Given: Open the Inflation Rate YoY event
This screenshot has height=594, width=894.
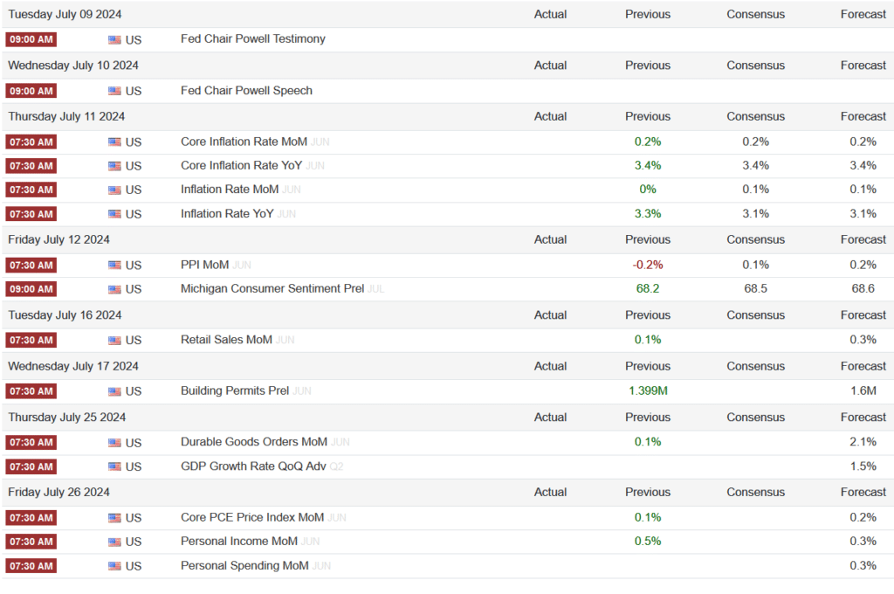Looking at the screenshot, I should point(227,214).
